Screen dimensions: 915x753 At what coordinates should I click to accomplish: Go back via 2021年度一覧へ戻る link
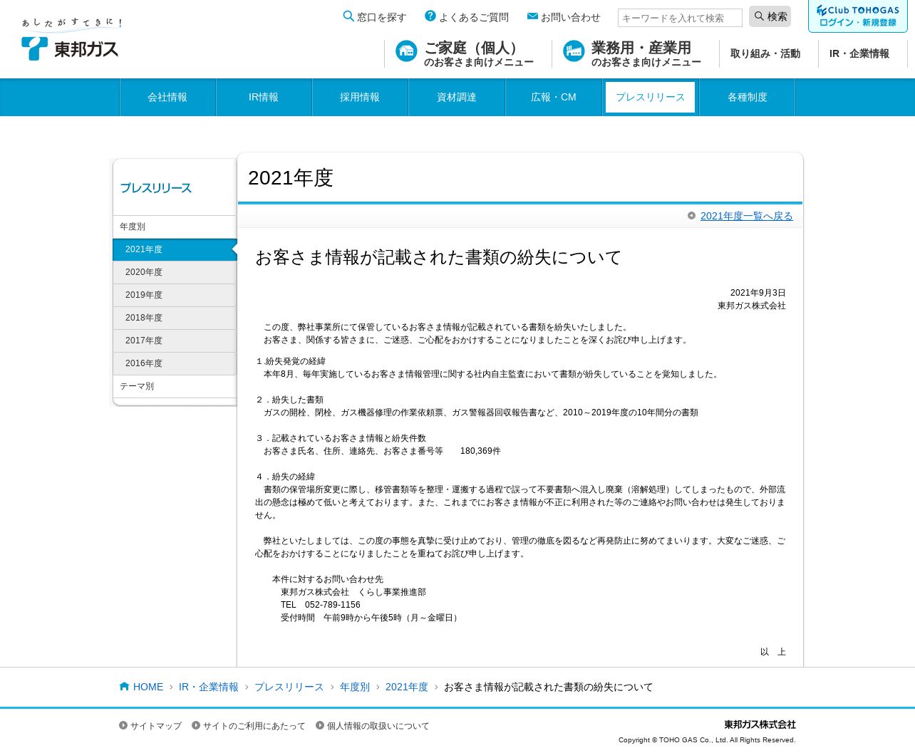(x=746, y=216)
